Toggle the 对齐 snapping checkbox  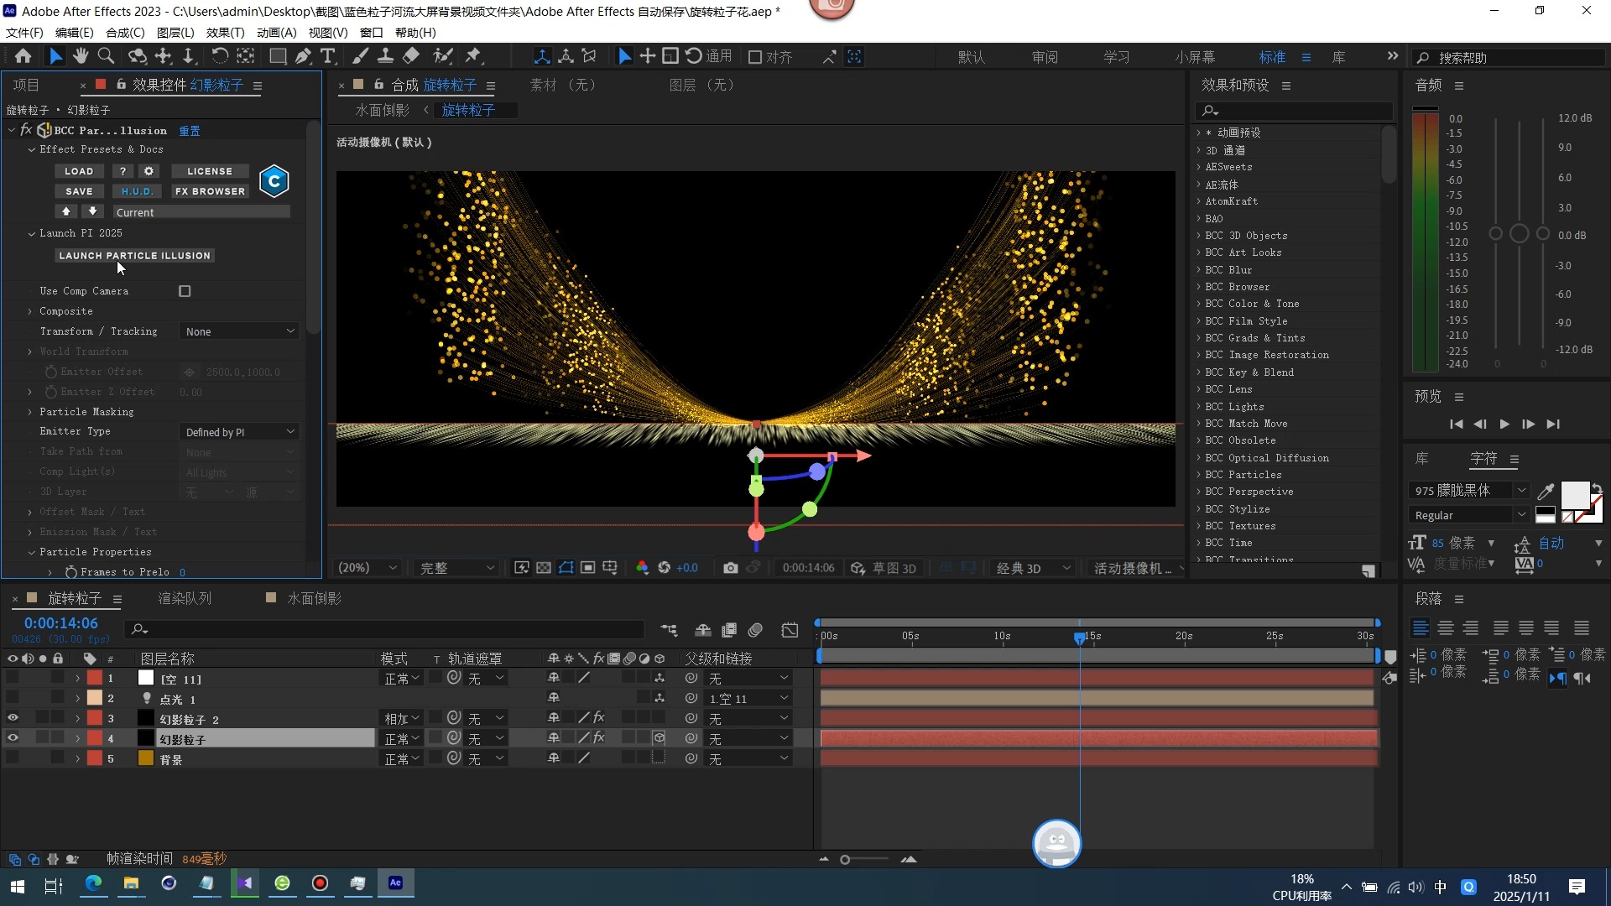(755, 57)
